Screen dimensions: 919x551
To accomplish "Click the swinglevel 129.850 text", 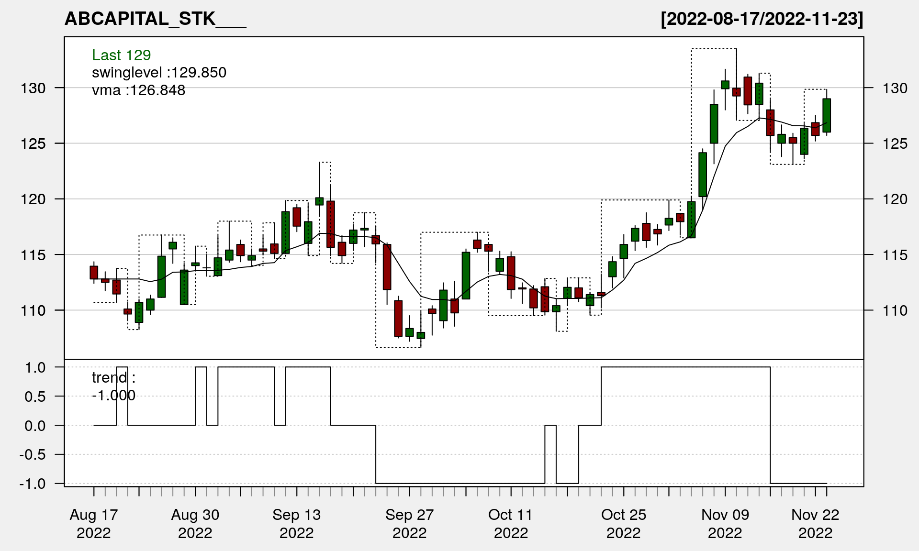I will (159, 73).
